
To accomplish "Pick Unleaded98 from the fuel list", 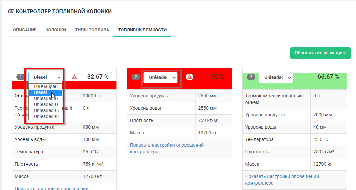I will 46,116.
